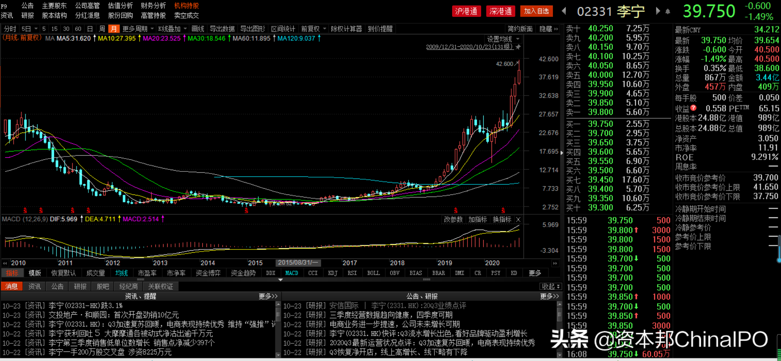
Task: Open the 除权计算器 tool
Action: click(x=347, y=29)
